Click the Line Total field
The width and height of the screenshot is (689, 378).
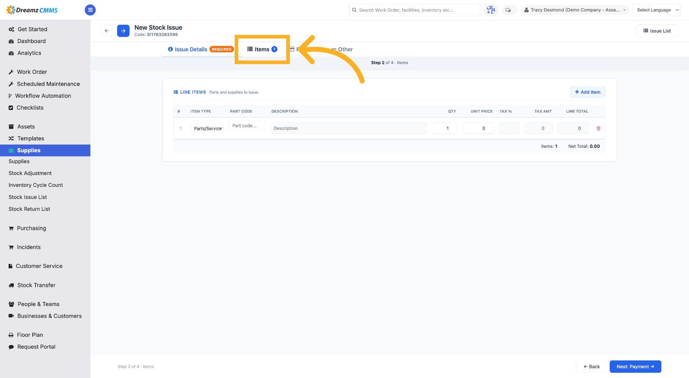(x=573, y=128)
